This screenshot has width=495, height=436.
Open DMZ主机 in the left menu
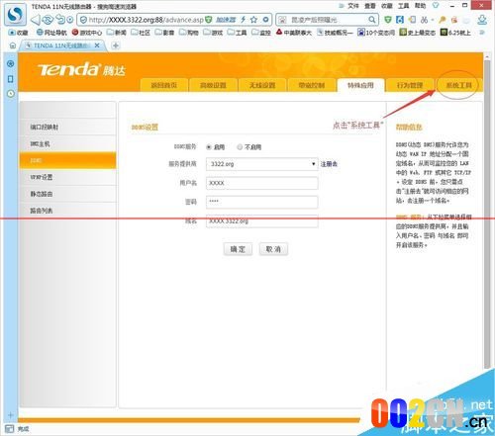[x=67, y=143]
